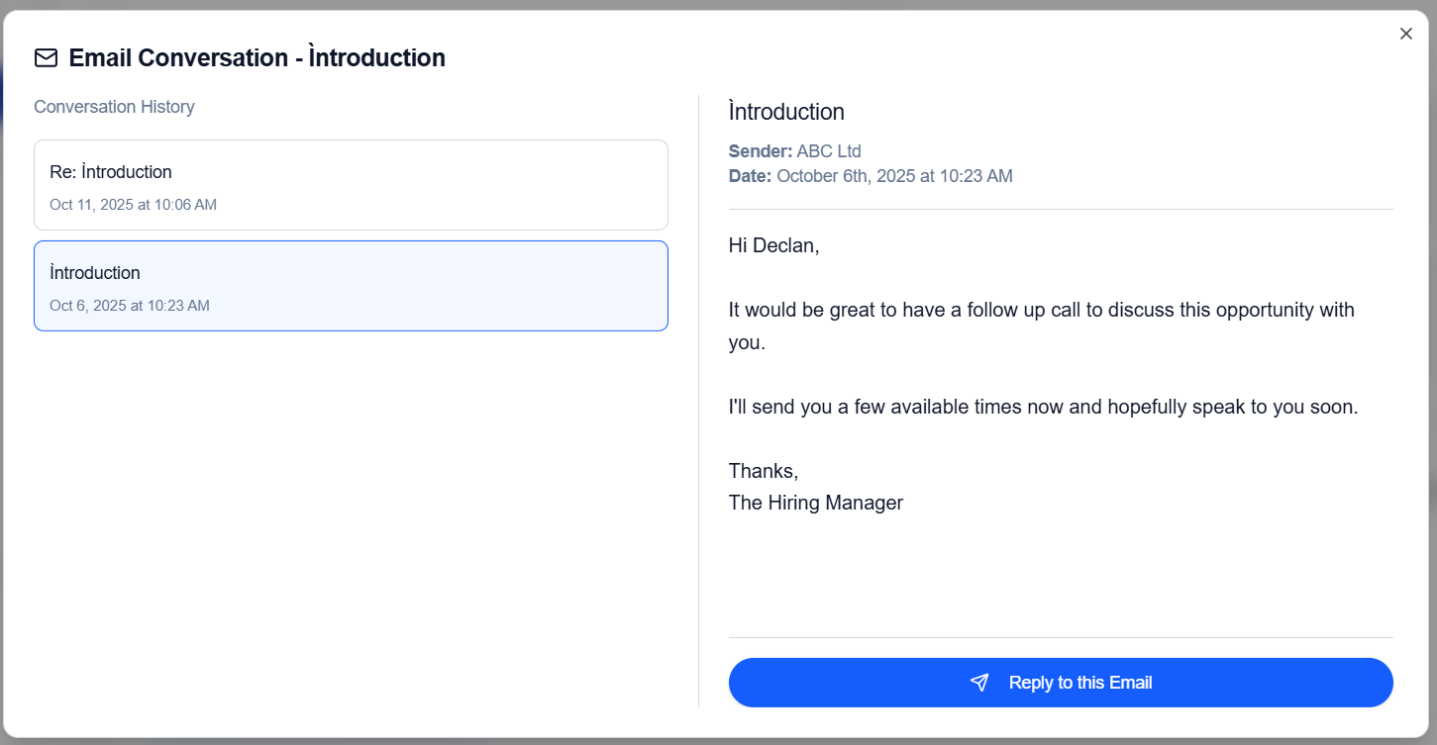This screenshot has width=1437, height=745.
Task: Click the sender name "ABC Ltd"
Action: [x=829, y=150]
